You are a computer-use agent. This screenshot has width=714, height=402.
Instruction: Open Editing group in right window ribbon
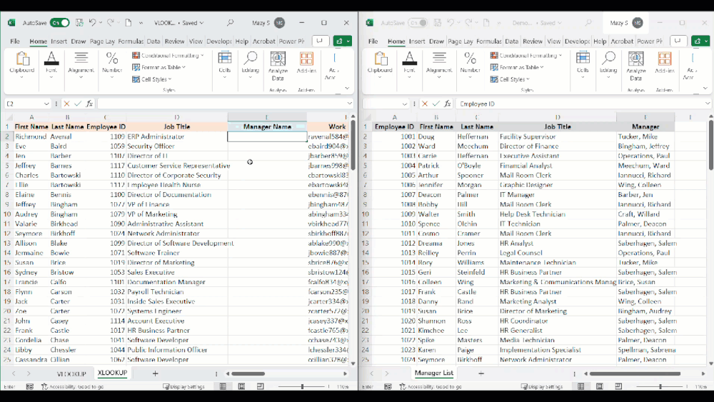pyautogui.click(x=608, y=65)
